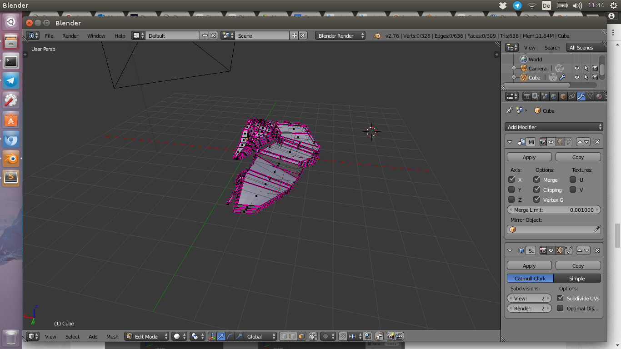Click the Merge Limit value field
Image resolution: width=621 pixels, height=349 pixels.
click(x=554, y=210)
